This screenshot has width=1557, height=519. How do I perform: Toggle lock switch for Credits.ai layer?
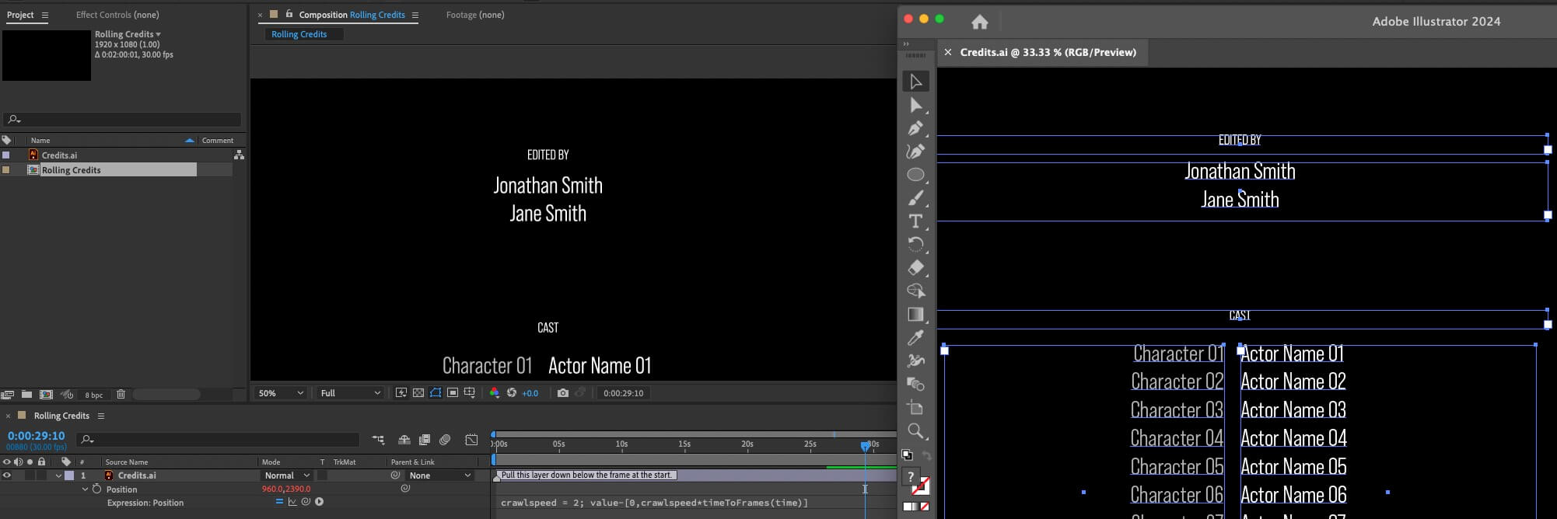(x=41, y=475)
